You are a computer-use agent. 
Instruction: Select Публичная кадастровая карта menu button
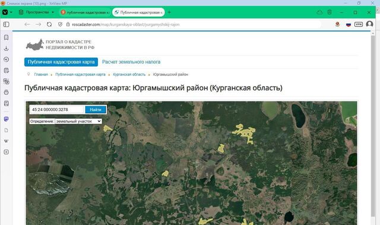[61, 62]
